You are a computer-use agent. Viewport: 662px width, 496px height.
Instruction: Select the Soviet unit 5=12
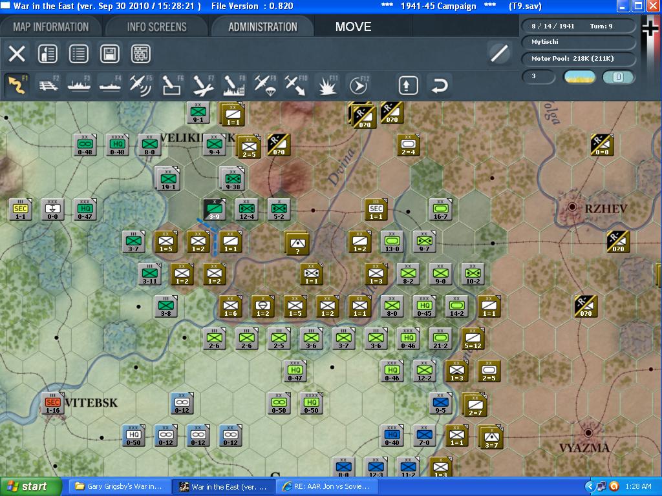(x=473, y=339)
